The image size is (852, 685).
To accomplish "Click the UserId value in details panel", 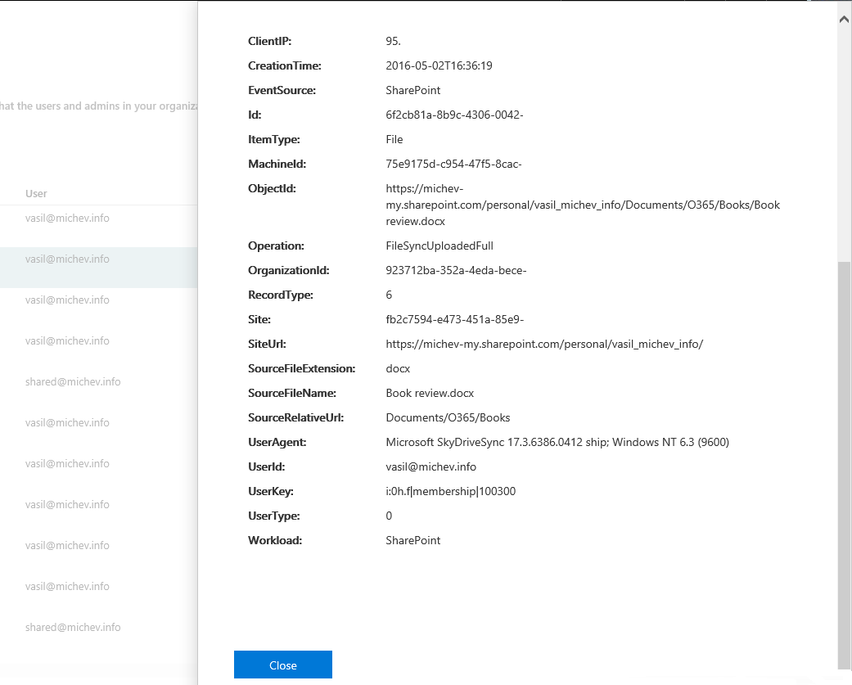I will [x=431, y=467].
